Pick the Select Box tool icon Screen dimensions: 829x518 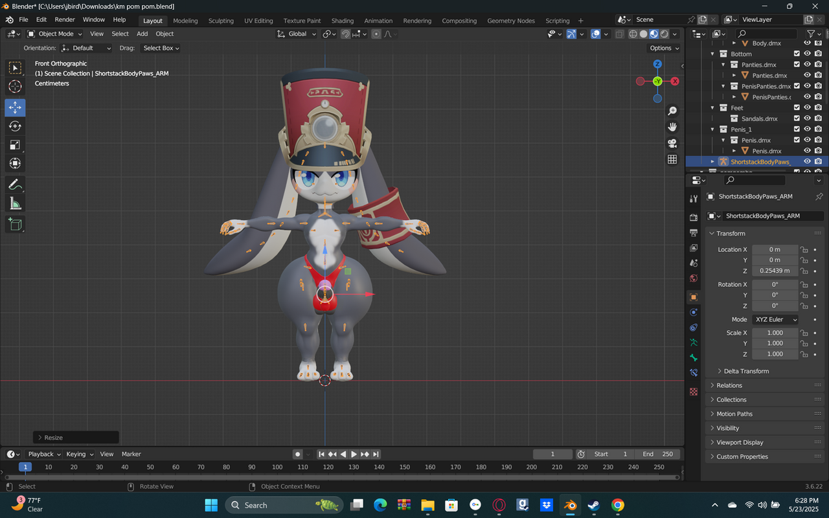(x=16, y=67)
